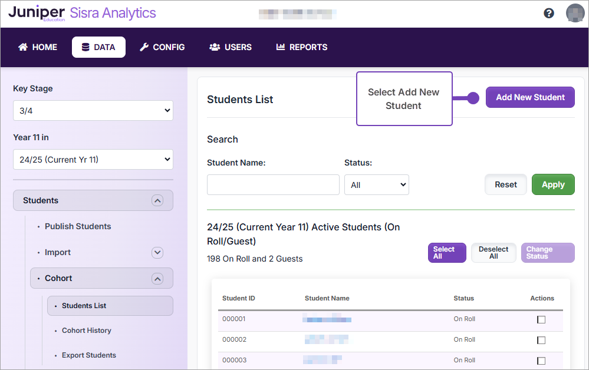Open the Status filter dropdown
Viewport: 589px width, 370px height.
click(376, 184)
